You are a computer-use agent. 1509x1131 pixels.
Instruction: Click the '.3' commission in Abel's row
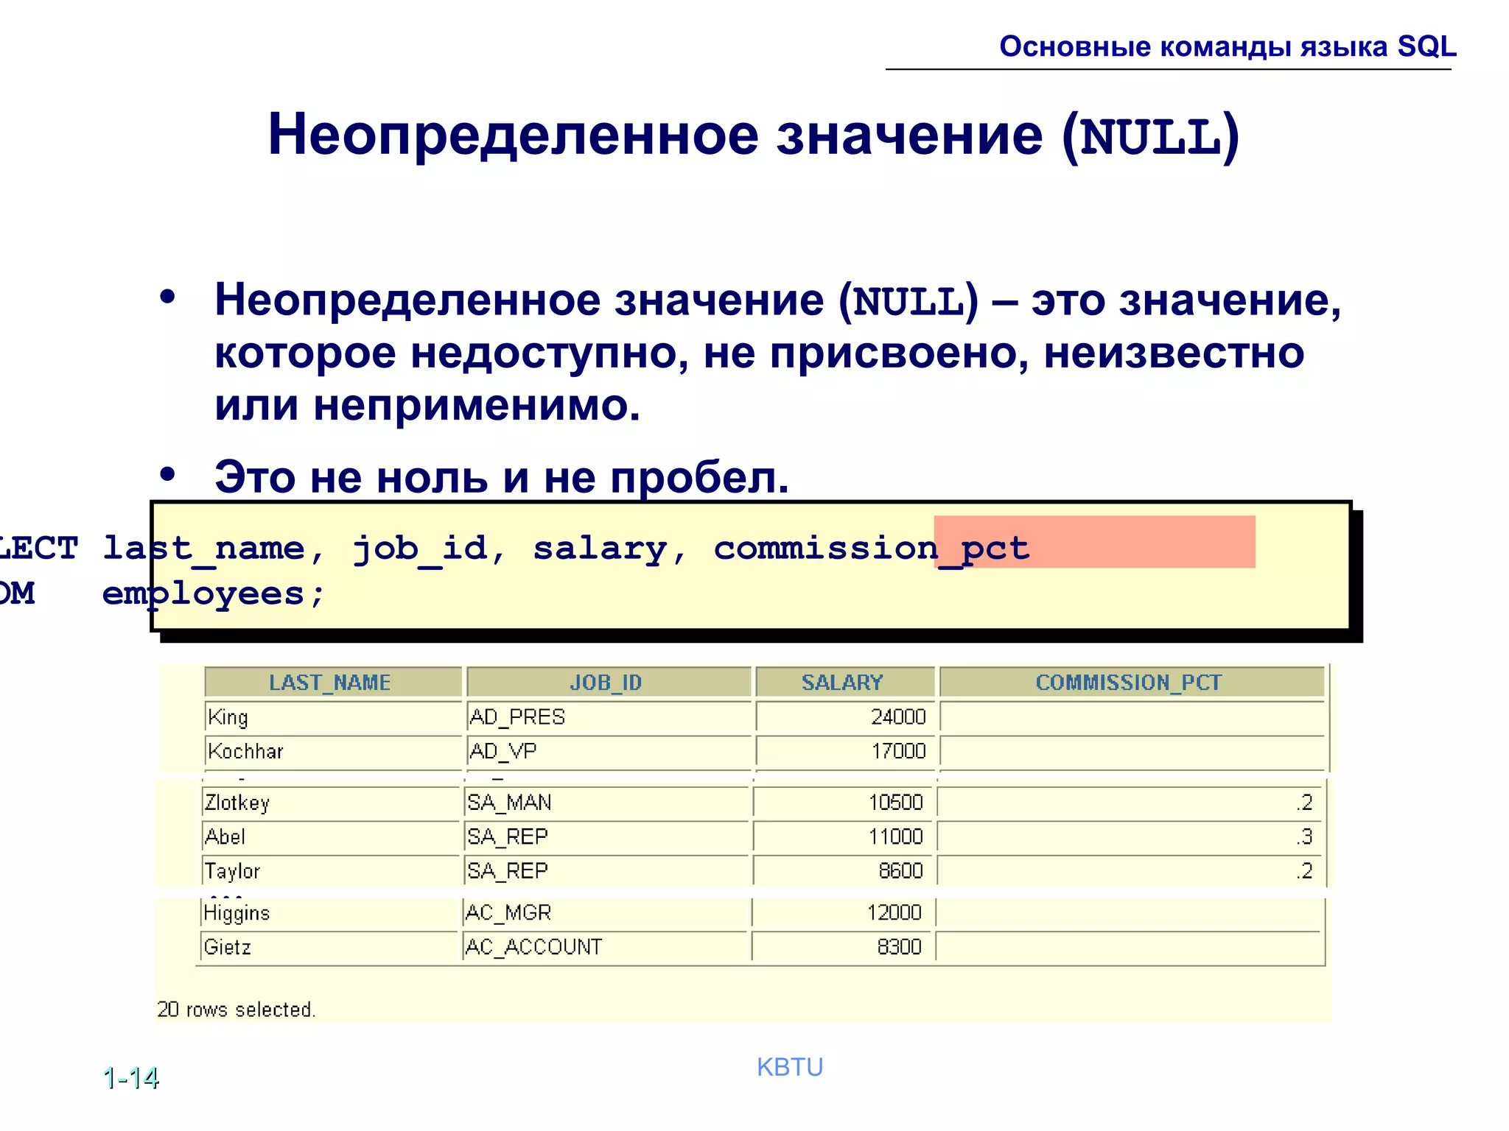click(1304, 836)
